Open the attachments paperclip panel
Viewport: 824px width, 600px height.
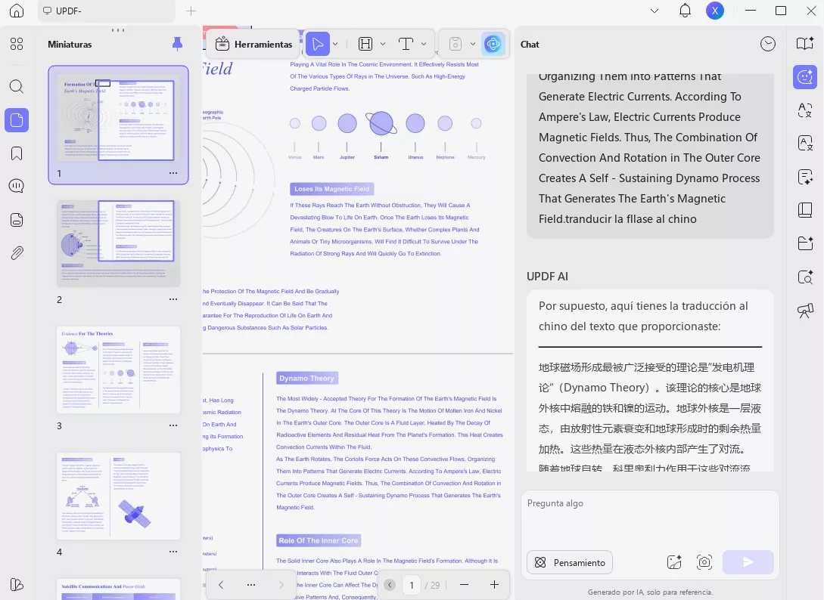[17, 253]
